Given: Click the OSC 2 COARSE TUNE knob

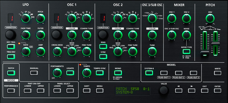Looking at the screenshot, I should coord(133,35).
